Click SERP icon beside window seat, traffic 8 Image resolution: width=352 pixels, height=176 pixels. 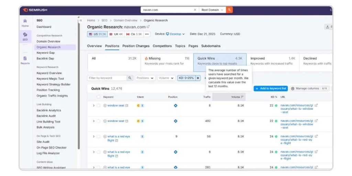point(127,106)
